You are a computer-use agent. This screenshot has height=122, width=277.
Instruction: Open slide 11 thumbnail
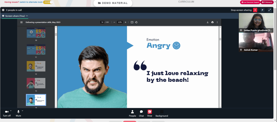(x=36, y=50)
